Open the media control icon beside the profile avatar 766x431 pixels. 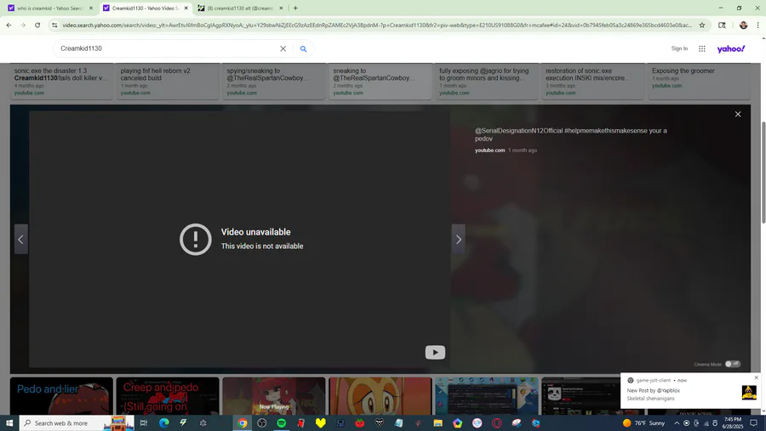click(722, 25)
